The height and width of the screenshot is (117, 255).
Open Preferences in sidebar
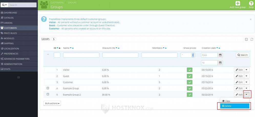(x=19, y=54)
